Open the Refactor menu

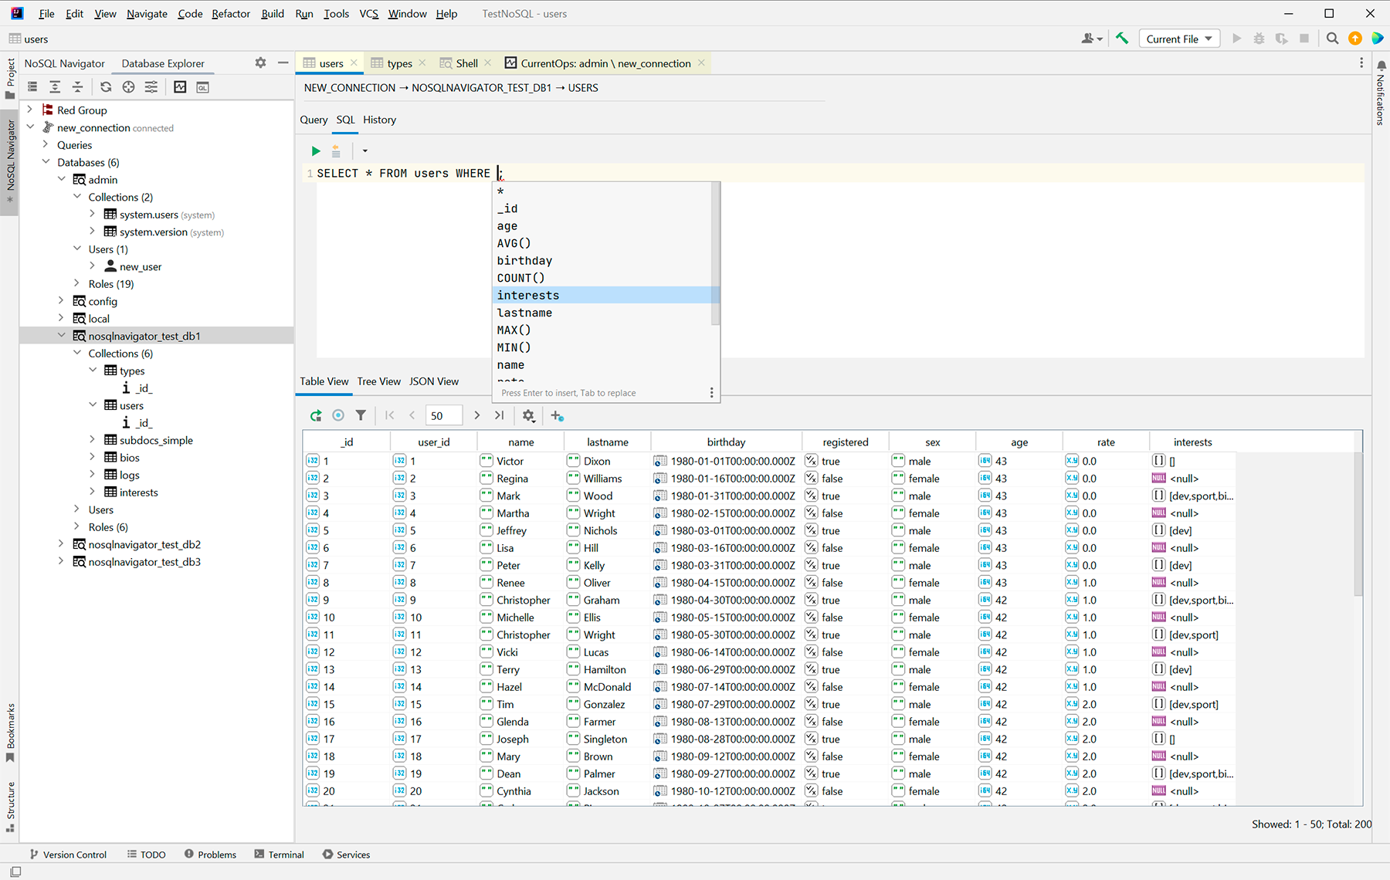click(x=230, y=14)
